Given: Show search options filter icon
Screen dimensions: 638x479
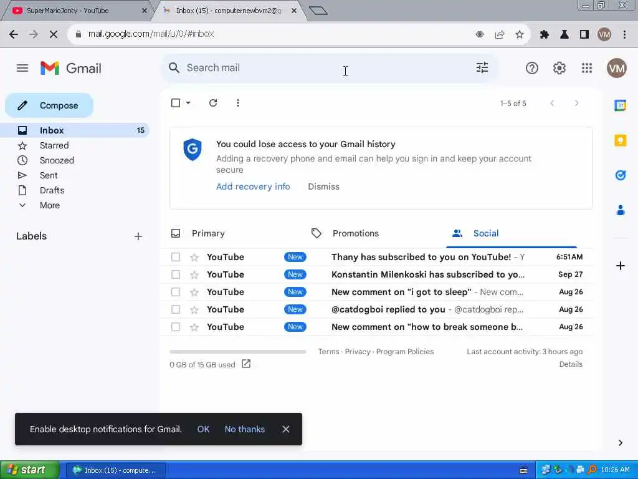Looking at the screenshot, I should pos(482,67).
